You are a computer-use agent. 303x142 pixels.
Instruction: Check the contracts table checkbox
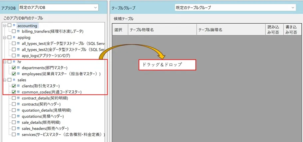14,104
